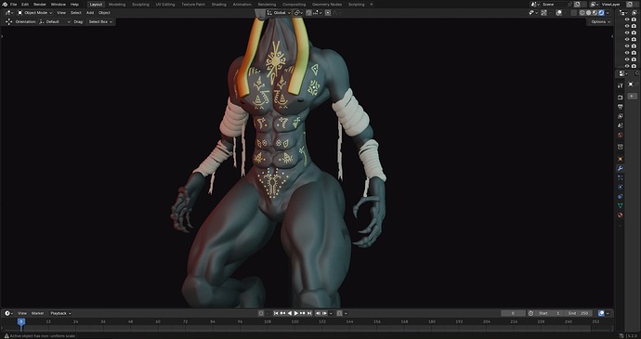Open Output properties tab
641x339 pixels.
pos(621,107)
